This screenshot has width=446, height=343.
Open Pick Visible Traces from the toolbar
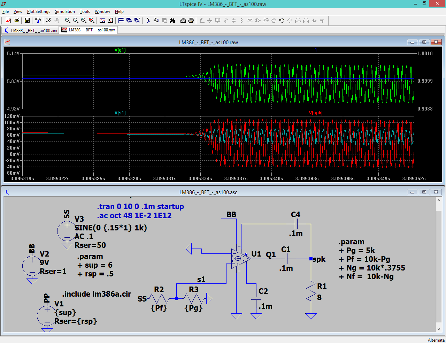point(102,21)
